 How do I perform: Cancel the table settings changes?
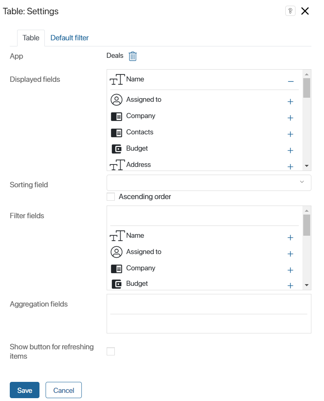point(63,390)
